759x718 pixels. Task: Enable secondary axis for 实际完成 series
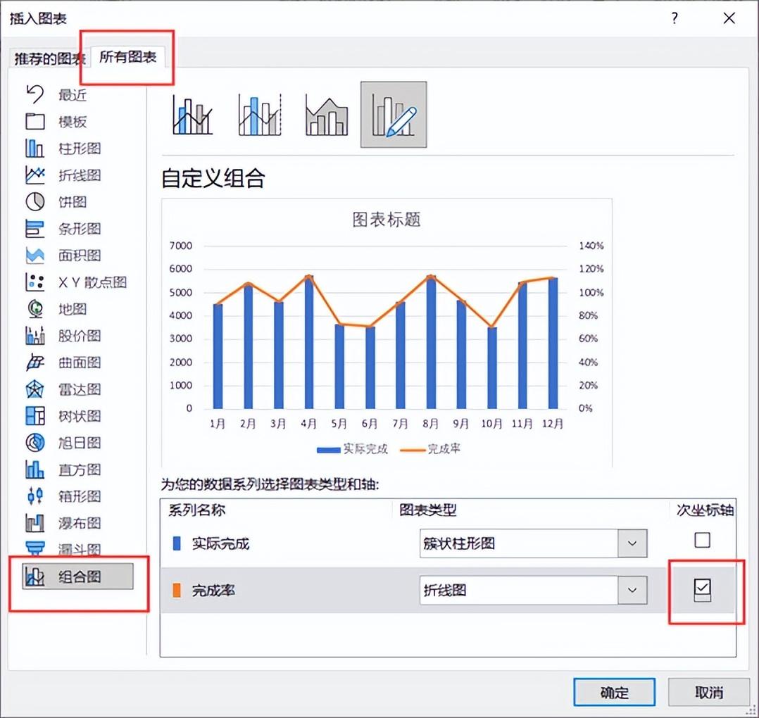pos(703,540)
